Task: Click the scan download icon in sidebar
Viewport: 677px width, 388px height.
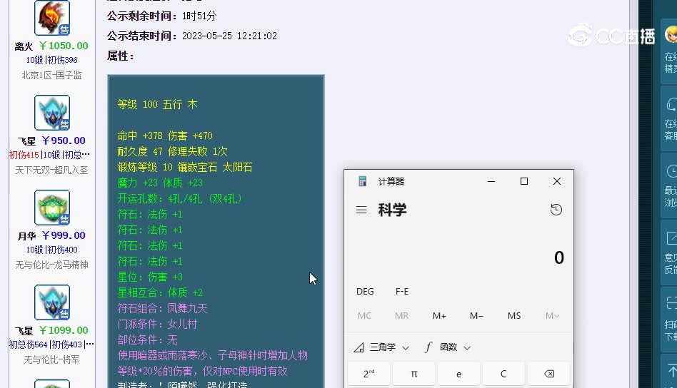Action: (672, 304)
